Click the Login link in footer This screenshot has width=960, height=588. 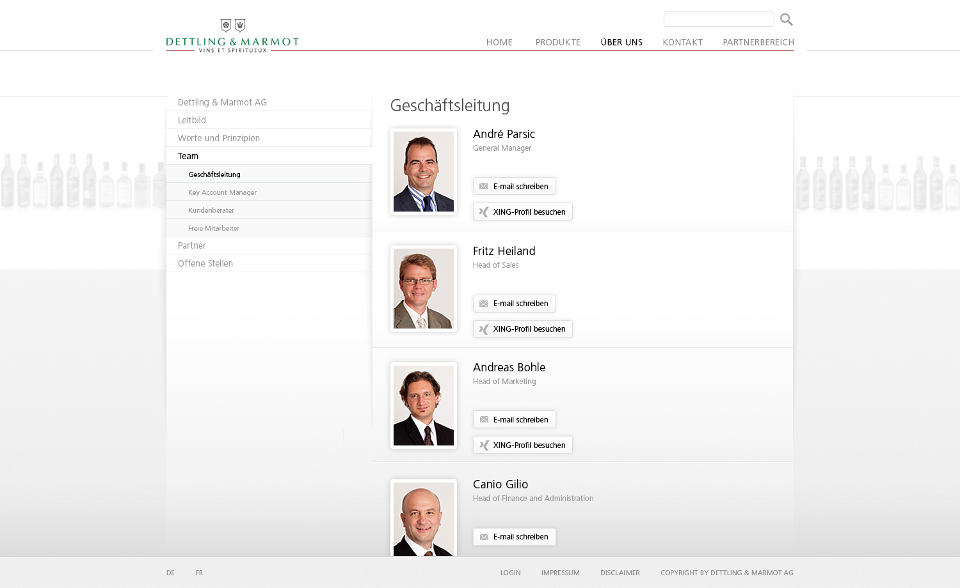[510, 573]
